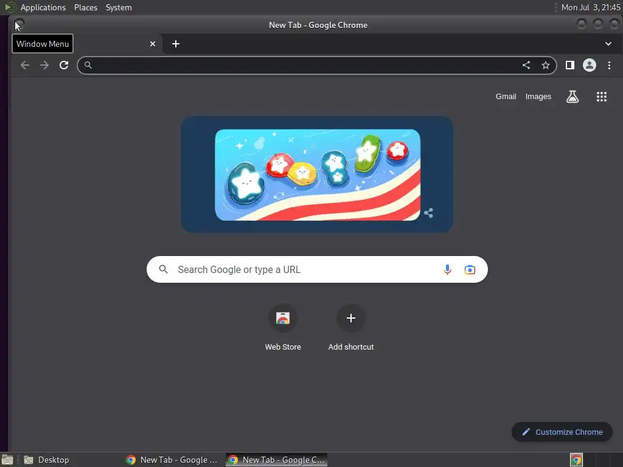Image resolution: width=623 pixels, height=467 pixels.
Task: Click the Customize Chrome button
Action: [x=562, y=432]
